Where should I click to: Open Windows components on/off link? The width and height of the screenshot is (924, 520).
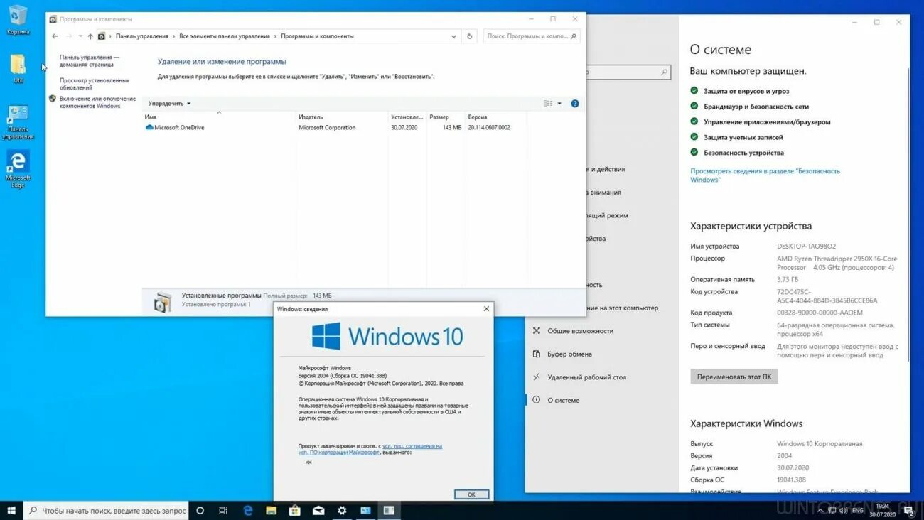[x=97, y=102]
